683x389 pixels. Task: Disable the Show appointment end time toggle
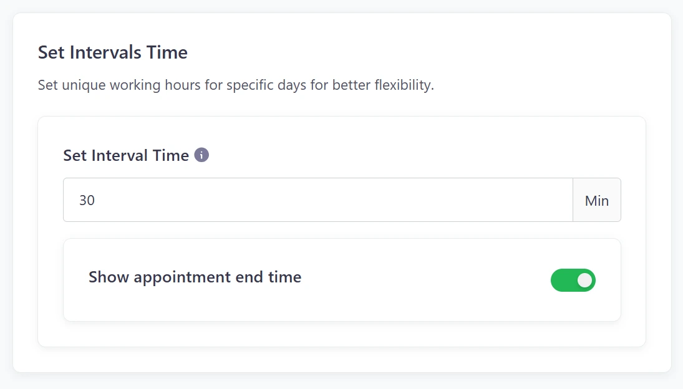[573, 281]
